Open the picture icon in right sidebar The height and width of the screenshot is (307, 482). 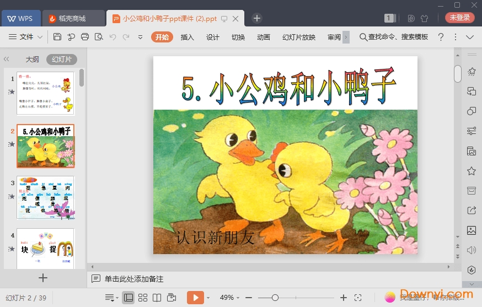pyautogui.click(x=471, y=230)
